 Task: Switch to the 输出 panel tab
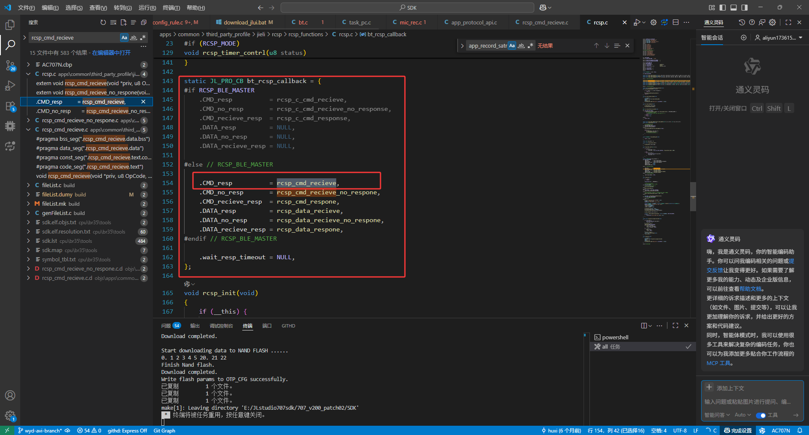[x=195, y=325]
